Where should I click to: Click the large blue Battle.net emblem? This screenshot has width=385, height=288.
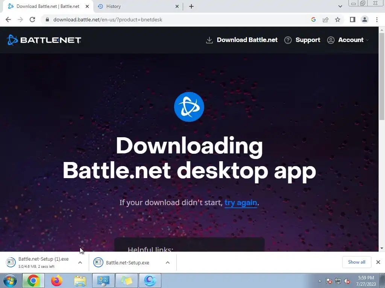click(x=189, y=107)
